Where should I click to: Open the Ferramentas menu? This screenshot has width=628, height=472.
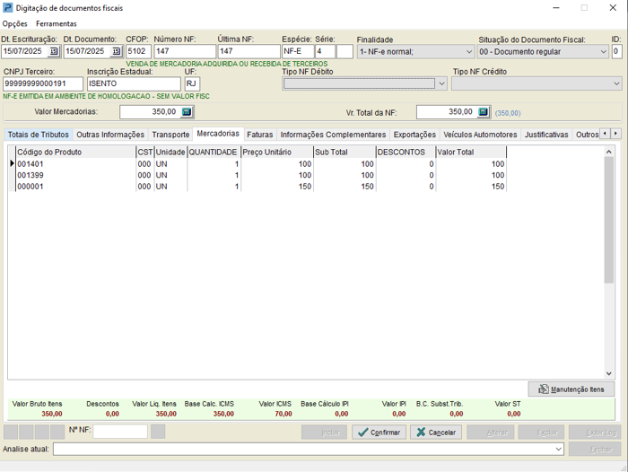(x=56, y=23)
